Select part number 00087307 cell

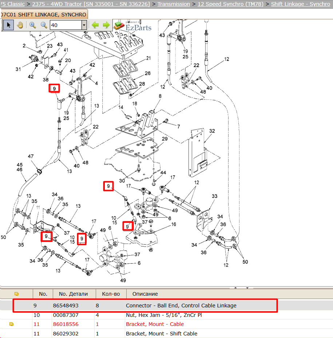tap(66, 315)
